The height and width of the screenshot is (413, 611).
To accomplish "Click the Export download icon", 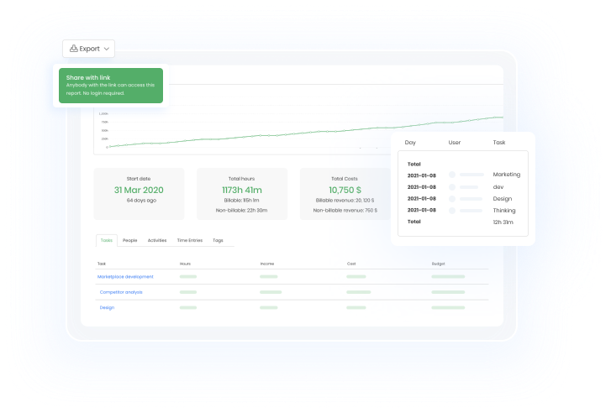I will (74, 49).
